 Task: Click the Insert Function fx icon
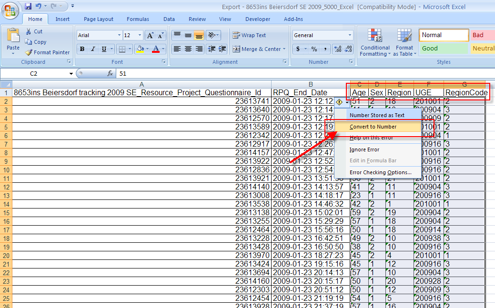110,74
